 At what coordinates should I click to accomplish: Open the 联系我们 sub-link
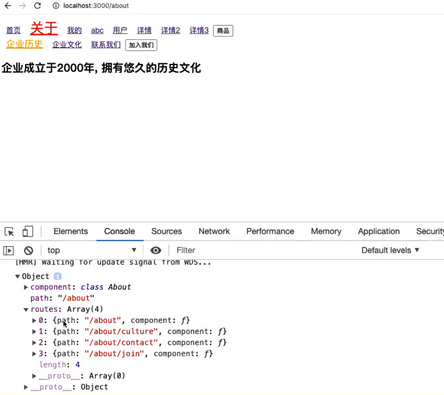click(x=106, y=44)
